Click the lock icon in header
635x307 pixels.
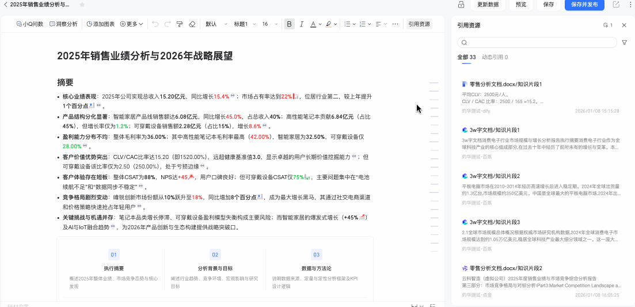pyautogui.click(x=461, y=5)
